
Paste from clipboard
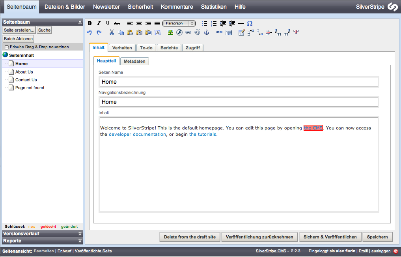pyautogui.click(x=130, y=32)
